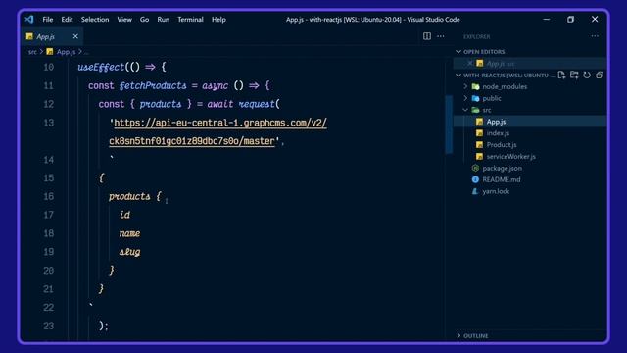Screen dimensions: 627x353
Task: Click the package.json node icon
Action: coord(475,168)
